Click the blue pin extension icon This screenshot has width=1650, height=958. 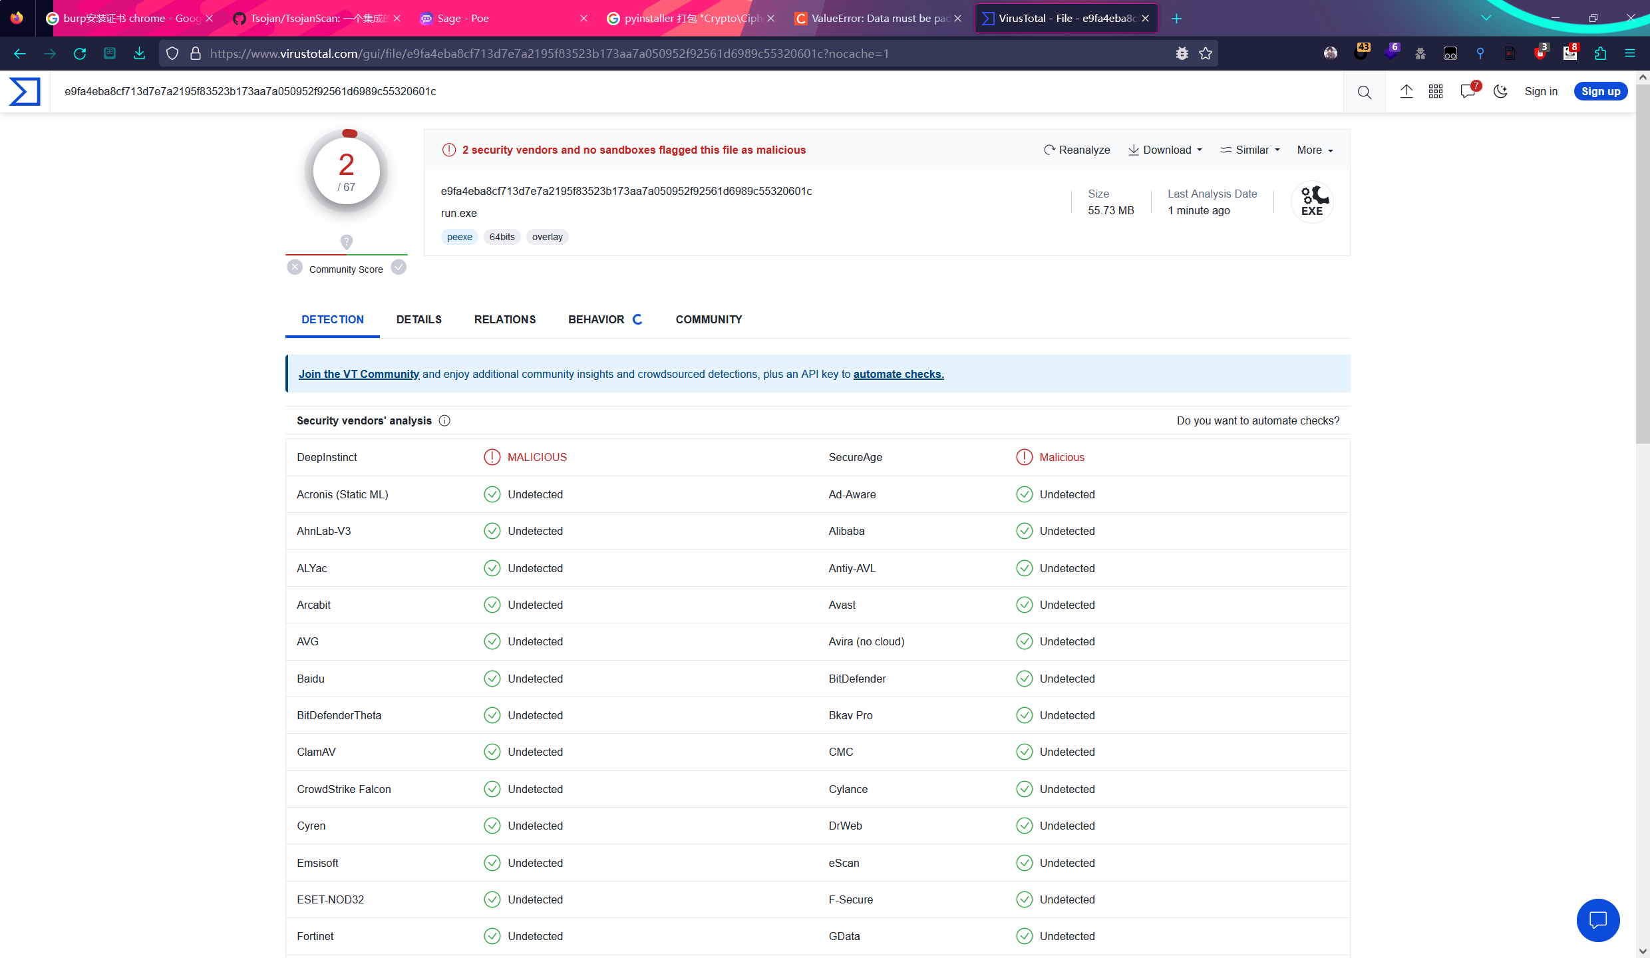[x=1480, y=54]
